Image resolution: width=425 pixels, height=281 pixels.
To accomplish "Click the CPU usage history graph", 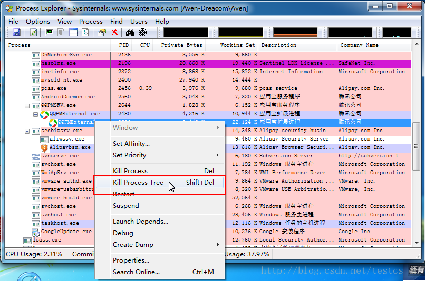I will tap(186, 33).
